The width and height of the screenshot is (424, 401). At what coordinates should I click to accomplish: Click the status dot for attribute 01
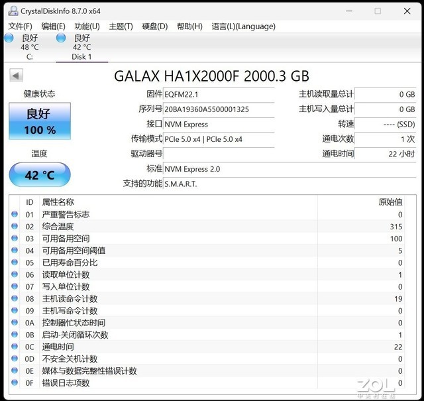pyautogui.click(x=15, y=215)
